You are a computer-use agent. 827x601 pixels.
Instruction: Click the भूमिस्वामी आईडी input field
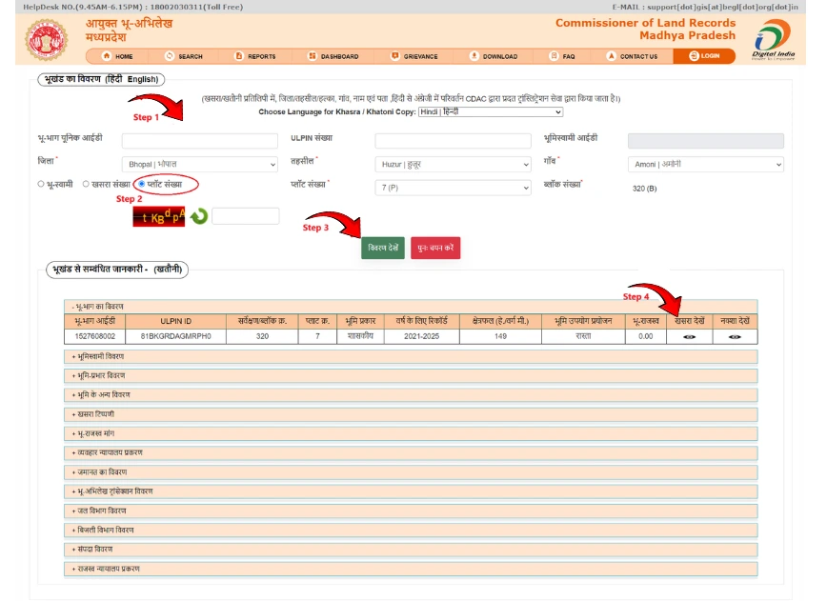(706, 141)
